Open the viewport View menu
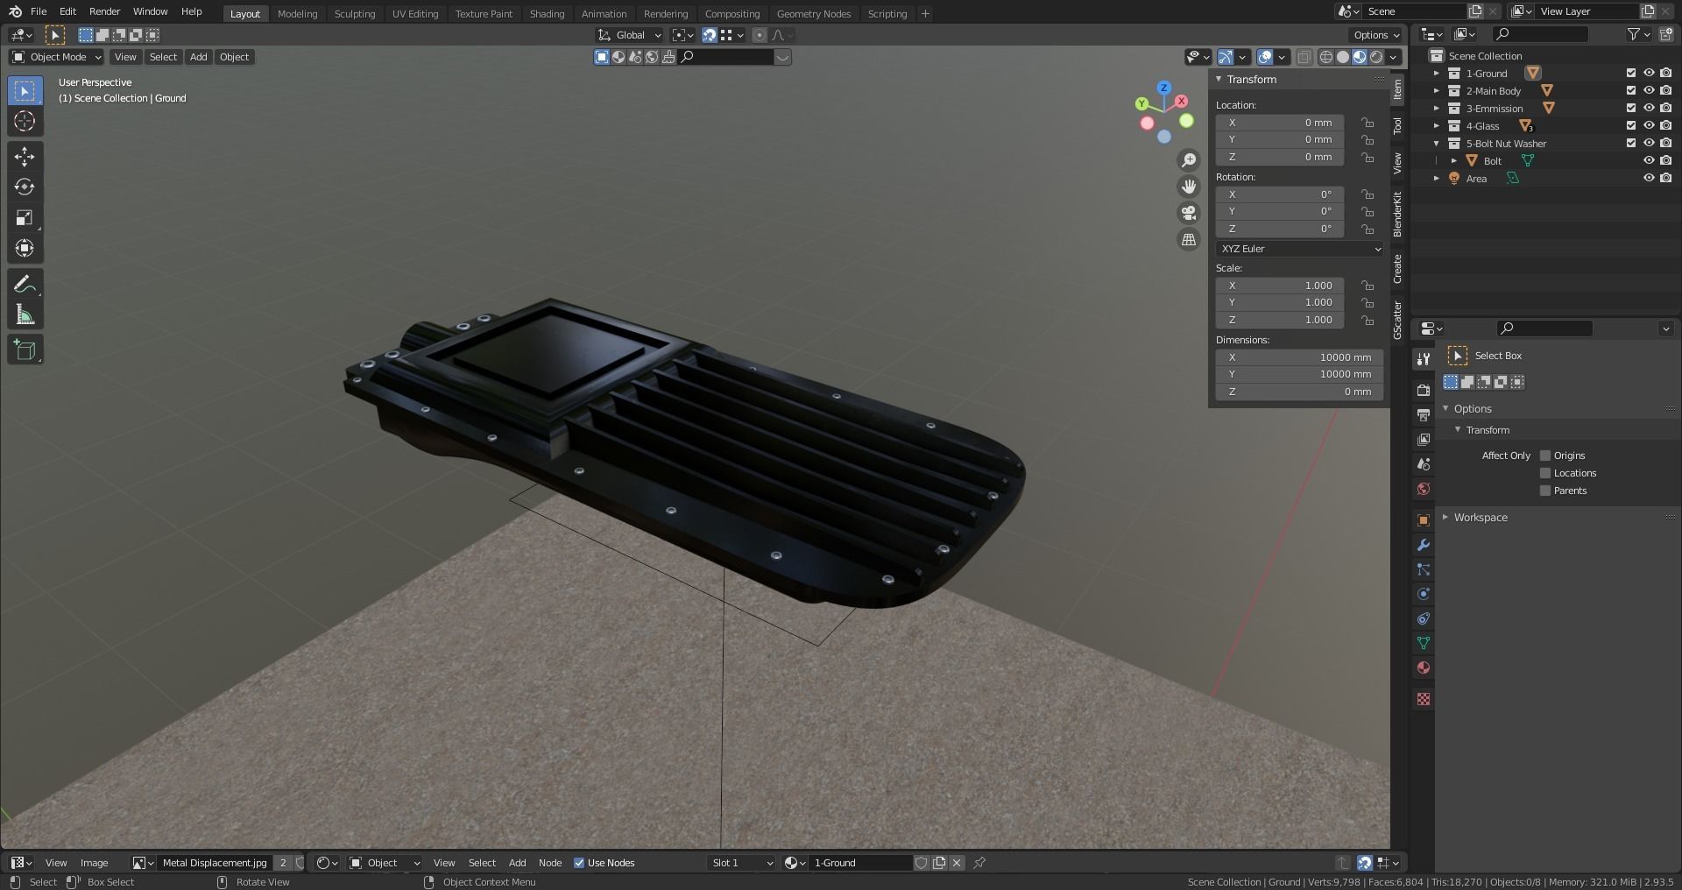Screen dimensions: 1682x890 (125, 57)
